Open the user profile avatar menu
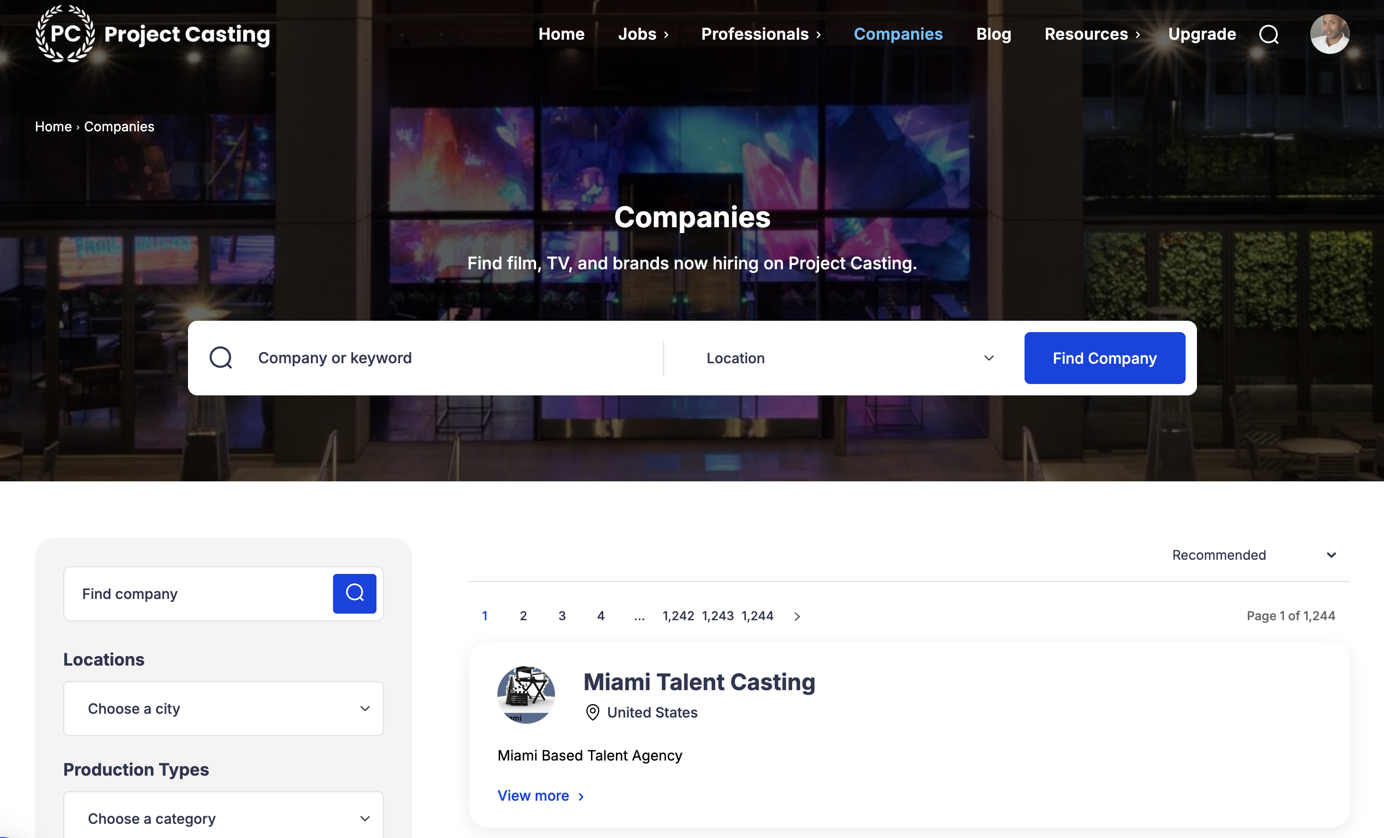This screenshot has height=838, width=1384. [x=1329, y=34]
